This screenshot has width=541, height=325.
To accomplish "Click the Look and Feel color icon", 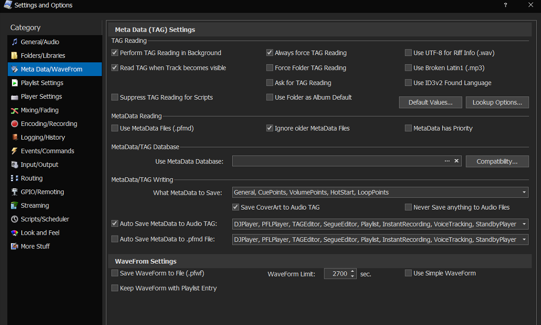I will (x=15, y=233).
